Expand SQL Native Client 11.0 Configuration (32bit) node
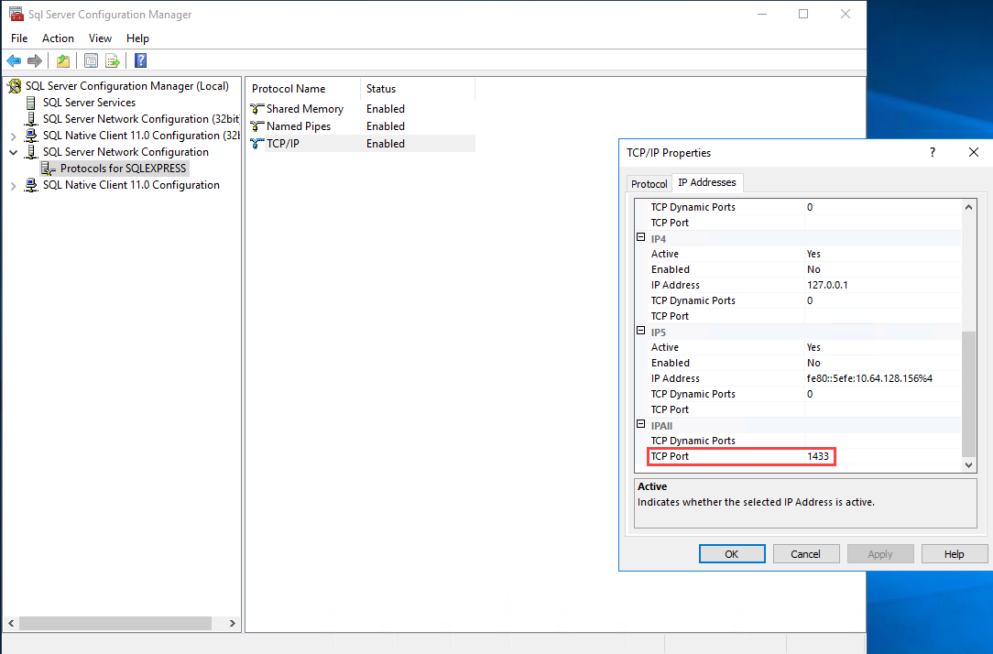This screenshot has width=993, height=654. (x=14, y=136)
